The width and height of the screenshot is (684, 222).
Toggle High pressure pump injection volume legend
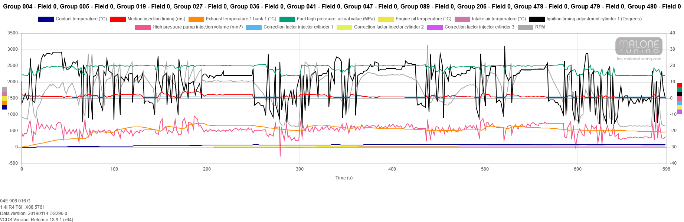coord(197,27)
